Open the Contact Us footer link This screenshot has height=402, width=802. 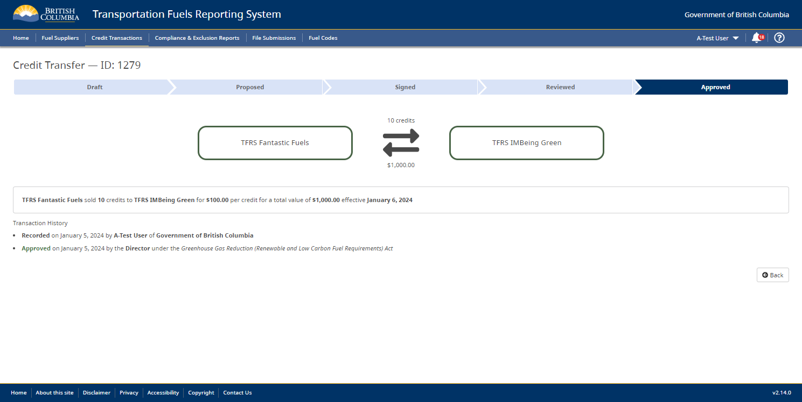tap(238, 393)
